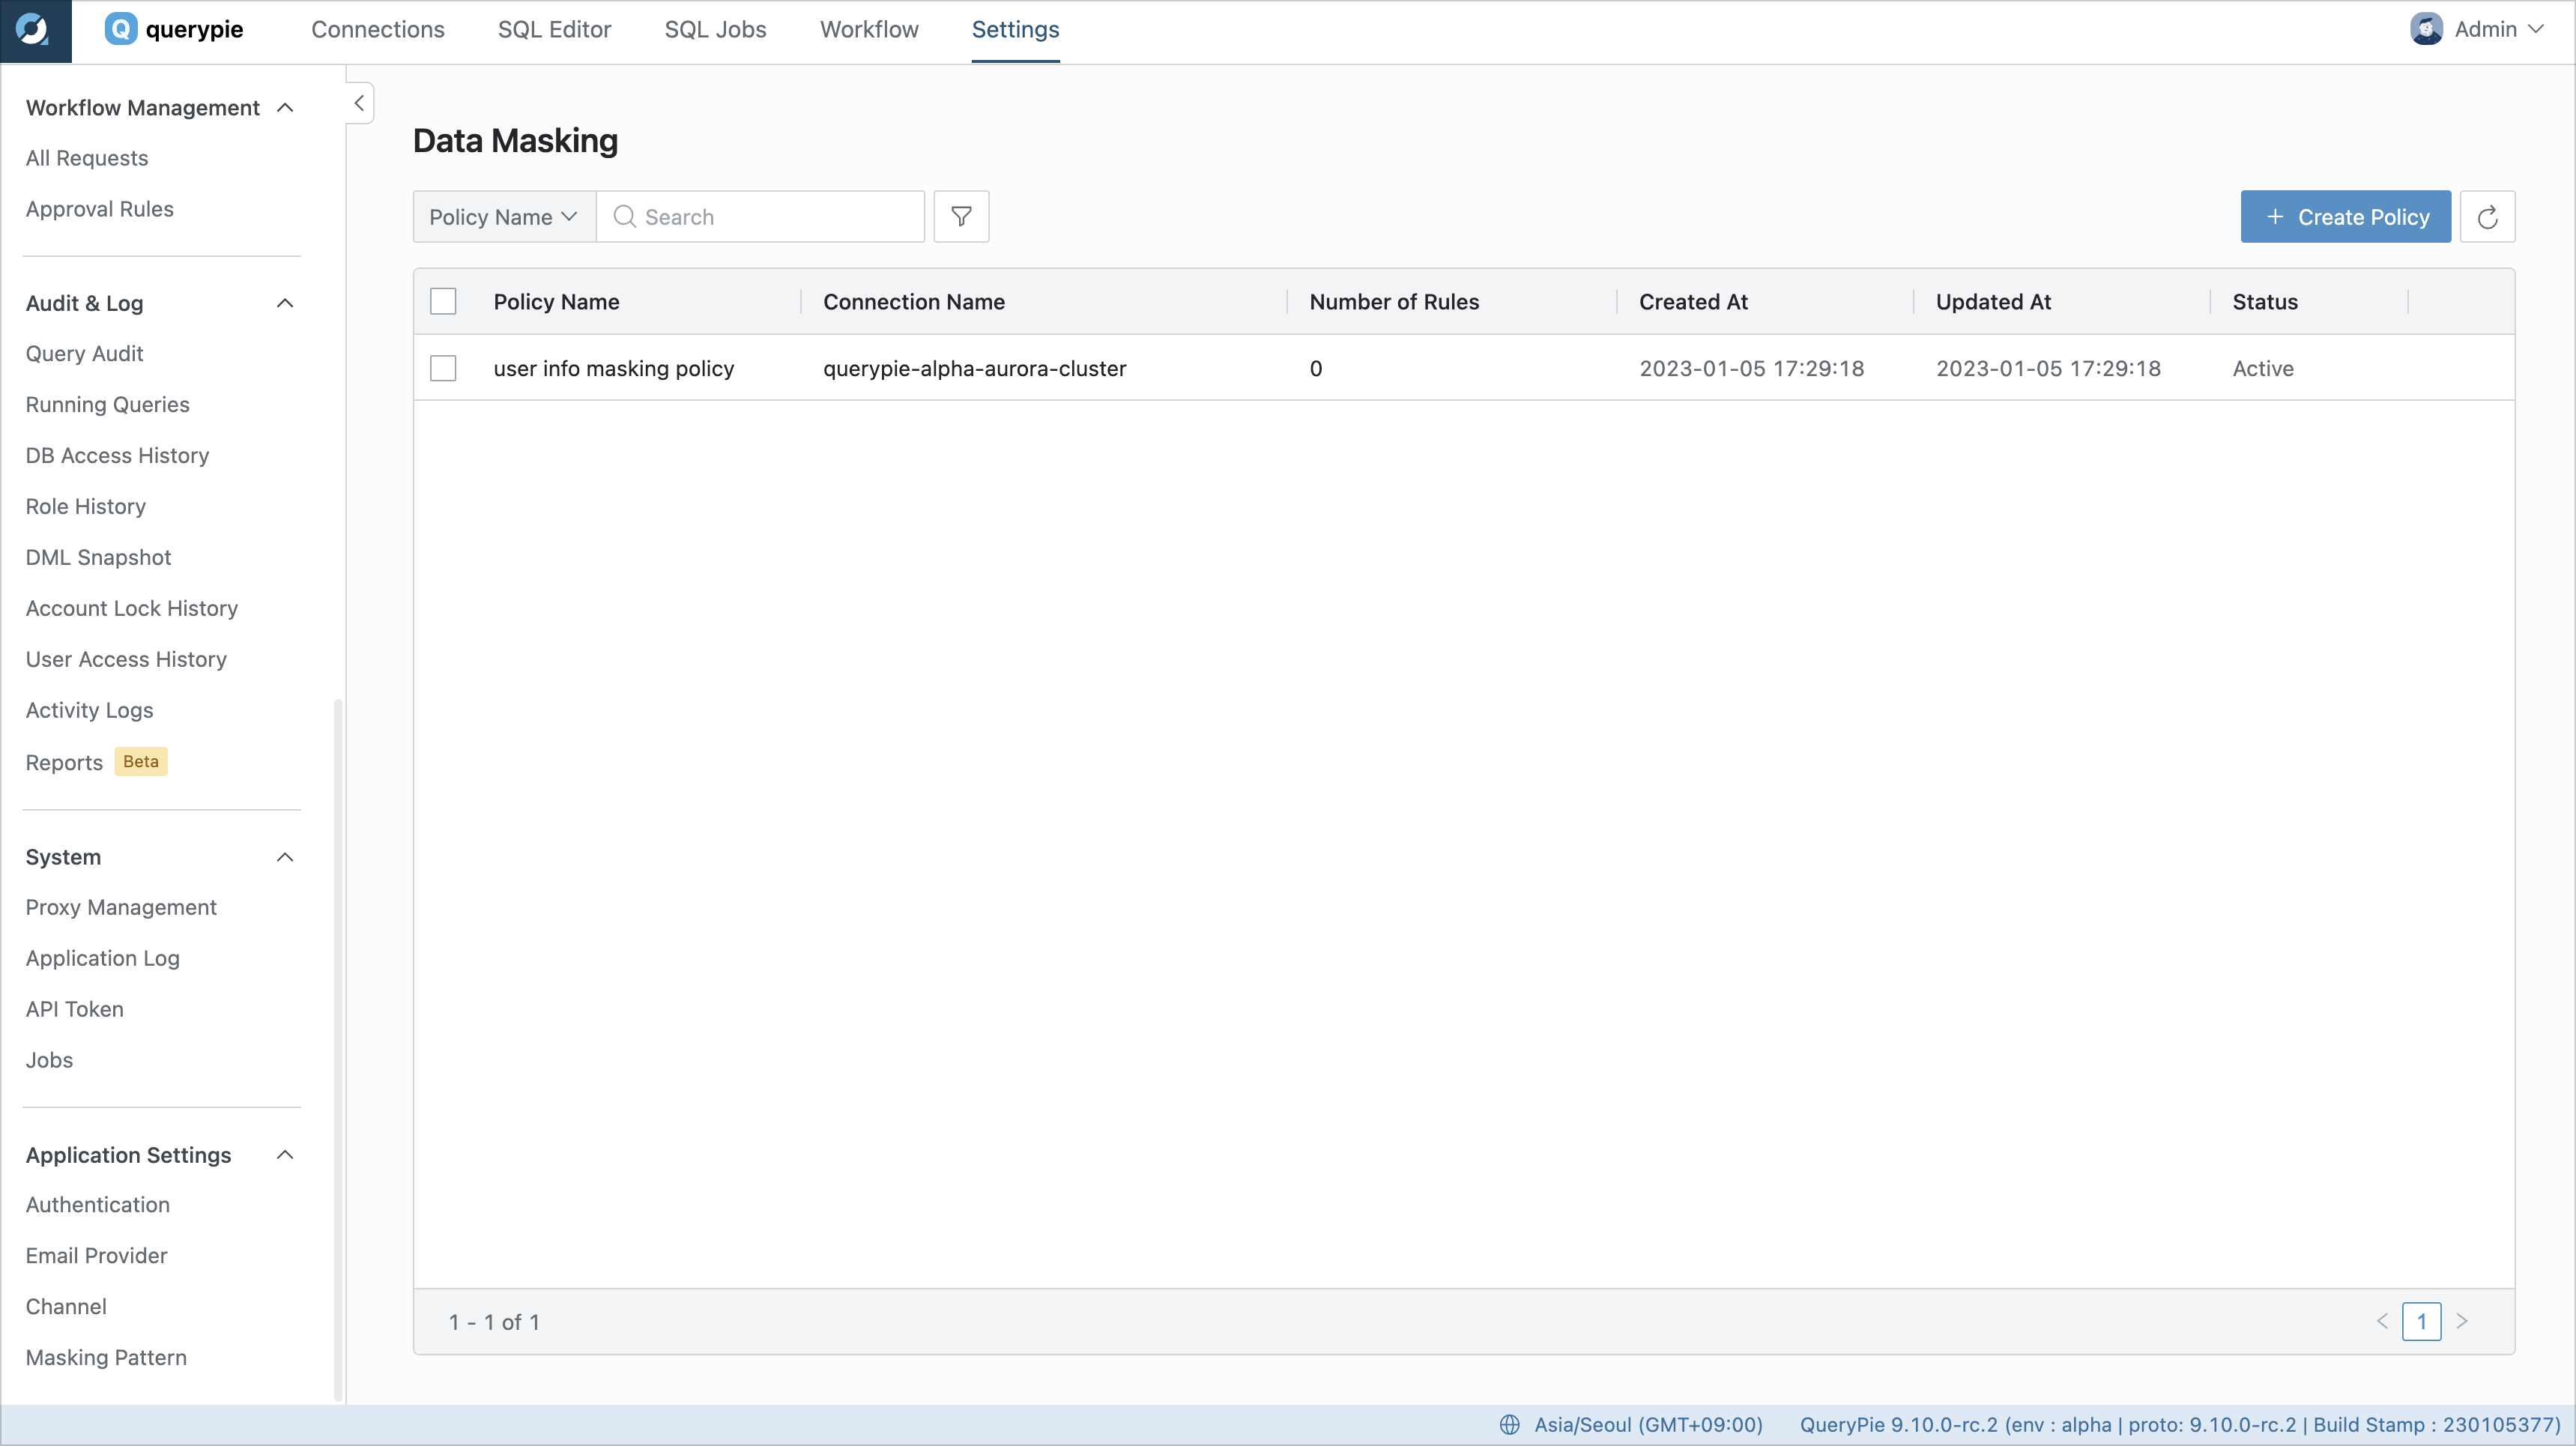Click querypie-alpha-aurora-cluster connection cell
Screen dimensions: 2576x1446
pyautogui.click(x=975, y=368)
